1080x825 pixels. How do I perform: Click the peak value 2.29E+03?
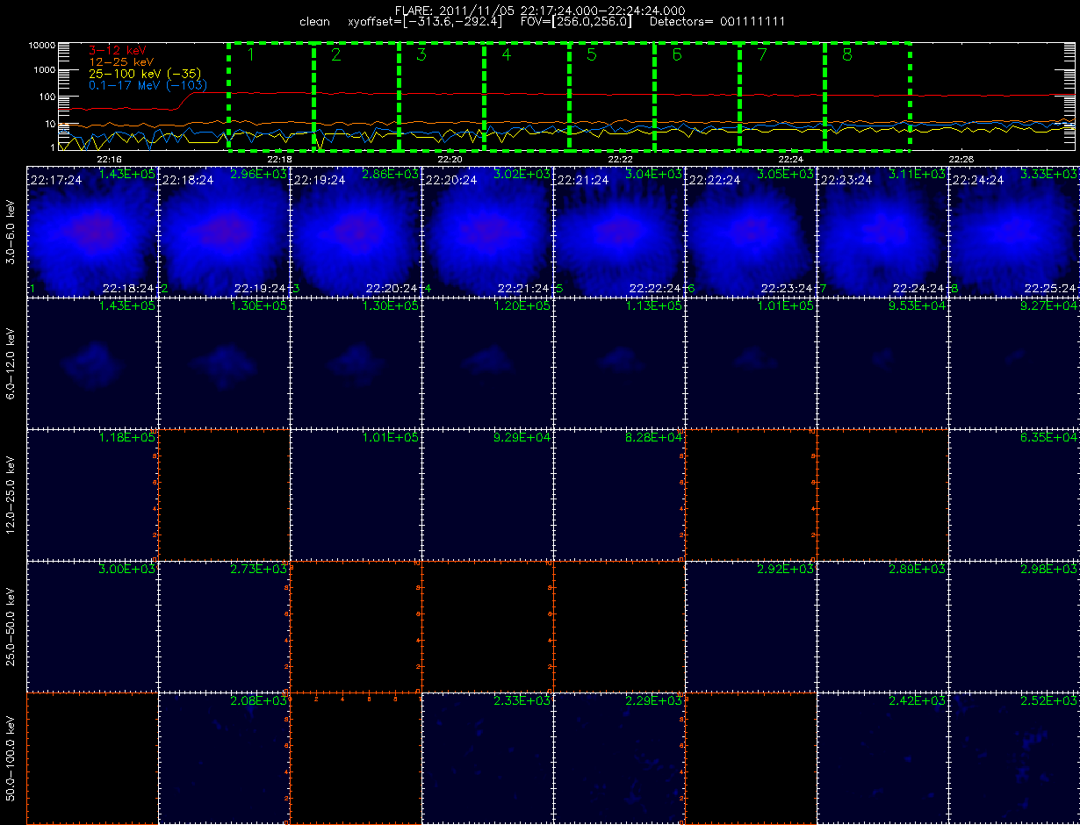click(x=654, y=701)
